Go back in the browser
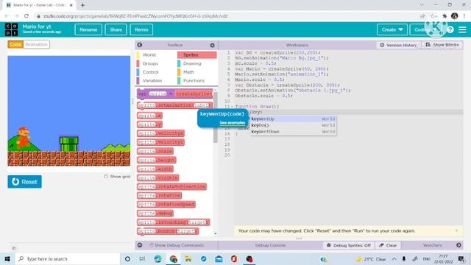This screenshot has width=471, height=265. point(7,16)
